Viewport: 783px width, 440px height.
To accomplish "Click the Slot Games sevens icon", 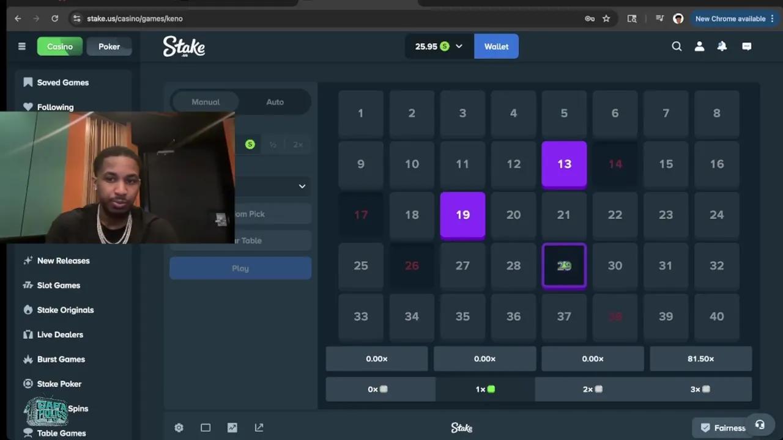I will point(28,285).
